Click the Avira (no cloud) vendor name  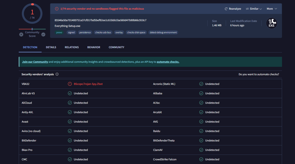click(31, 131)
